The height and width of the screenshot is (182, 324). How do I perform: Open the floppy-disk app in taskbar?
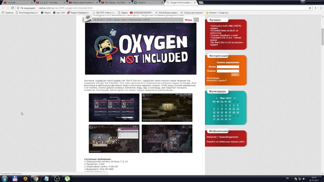[x=15, y=179]
